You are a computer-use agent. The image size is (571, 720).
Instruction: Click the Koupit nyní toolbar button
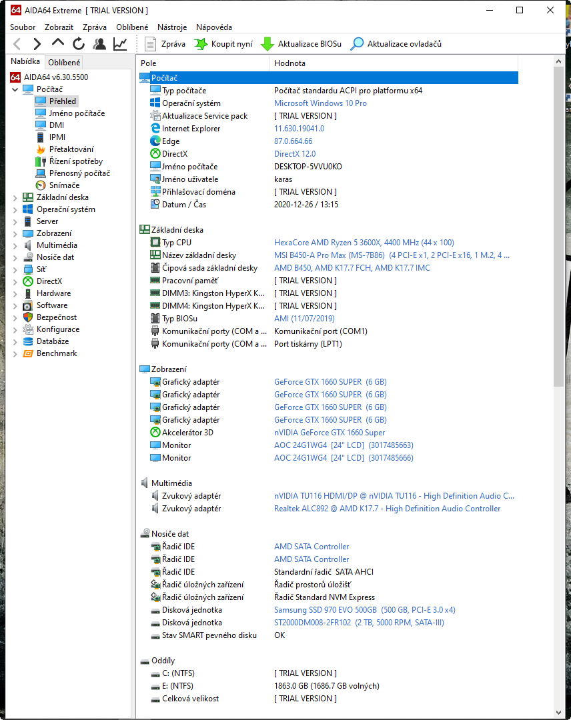pos(223,44)
